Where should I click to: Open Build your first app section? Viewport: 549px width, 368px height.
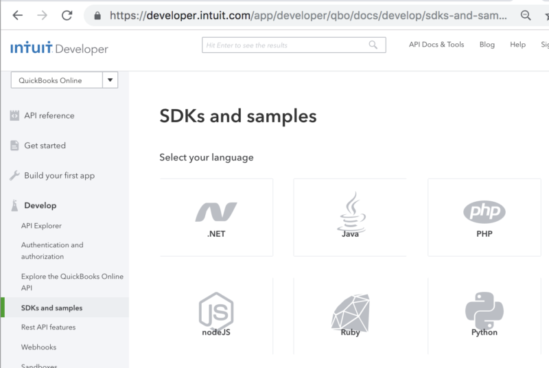59,176
